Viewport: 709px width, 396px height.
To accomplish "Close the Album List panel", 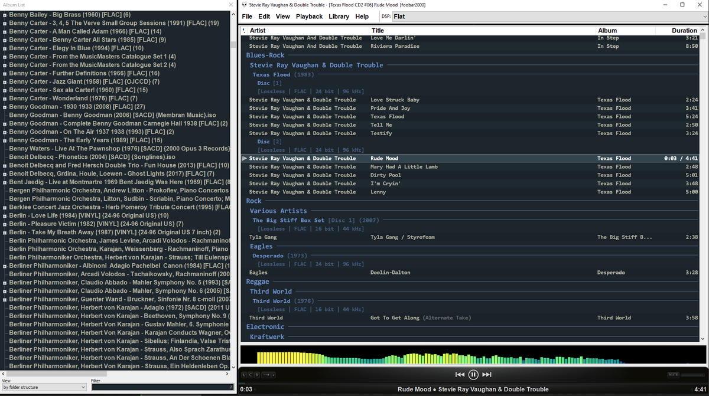I will pos(231,5).
